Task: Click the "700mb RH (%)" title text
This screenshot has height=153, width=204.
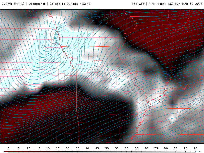Action: pyautogui.click(x=13, y=4)
